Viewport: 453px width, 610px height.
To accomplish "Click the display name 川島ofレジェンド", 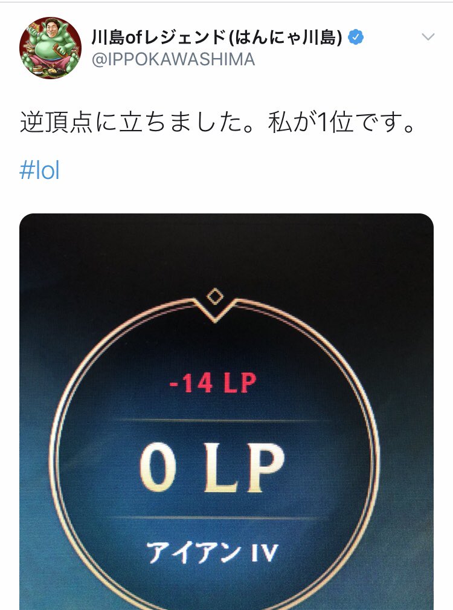I will (159, 37).
